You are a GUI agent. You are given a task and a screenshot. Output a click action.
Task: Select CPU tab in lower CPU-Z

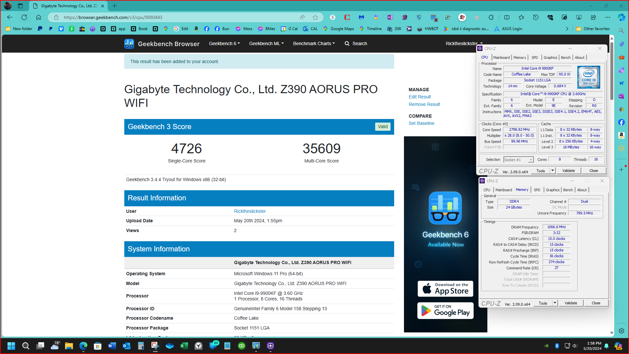pos(487,190)
